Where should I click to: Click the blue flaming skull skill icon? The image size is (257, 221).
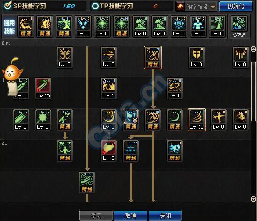pyautogui.click(x=175, y=151)
